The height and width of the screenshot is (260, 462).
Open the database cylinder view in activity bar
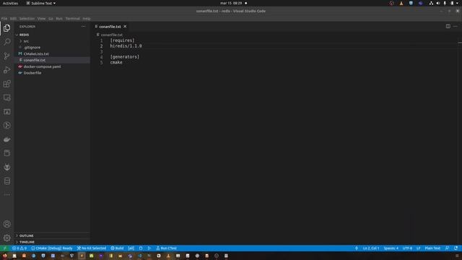(6, 181)
